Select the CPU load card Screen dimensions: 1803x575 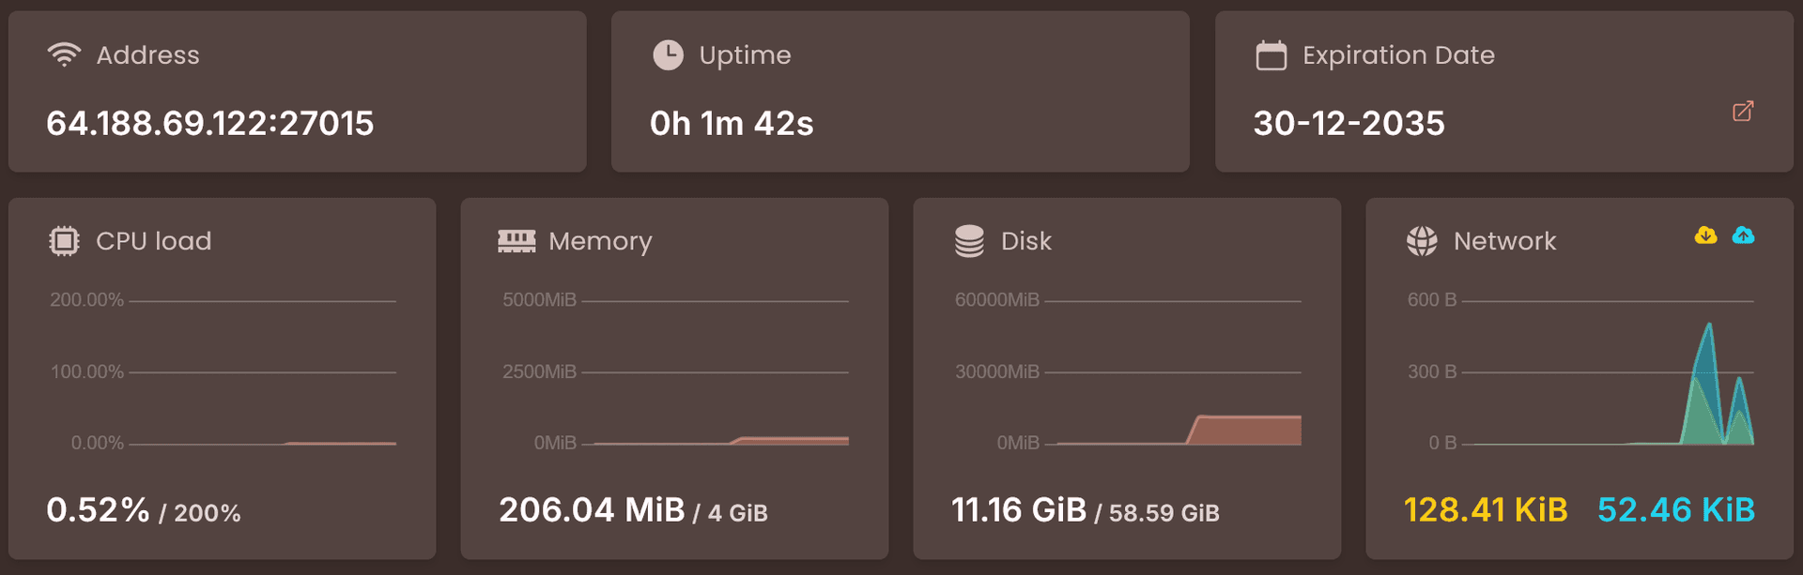(x=223, y=375)
